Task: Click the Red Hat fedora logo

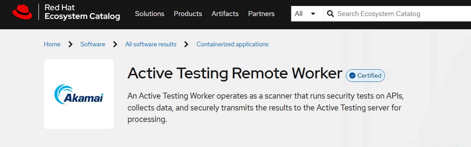Action: click(22, 13)
